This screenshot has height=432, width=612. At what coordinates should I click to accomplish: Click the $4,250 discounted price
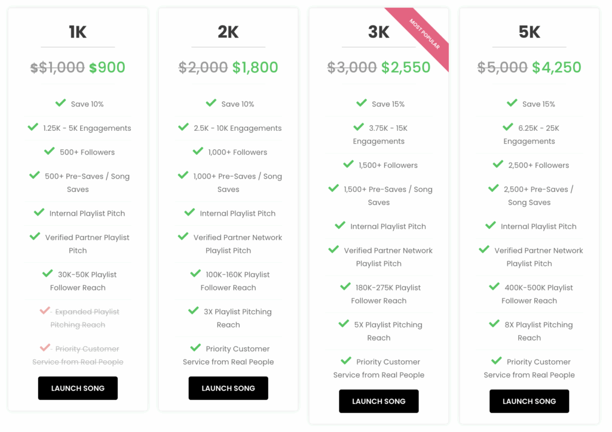[x=557, y=68]
